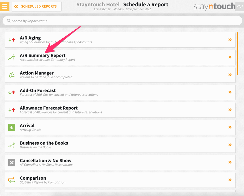This screenshot has height=196, width=244.
Task: Expand Comparison report chevron
Action: coord(230,180)
